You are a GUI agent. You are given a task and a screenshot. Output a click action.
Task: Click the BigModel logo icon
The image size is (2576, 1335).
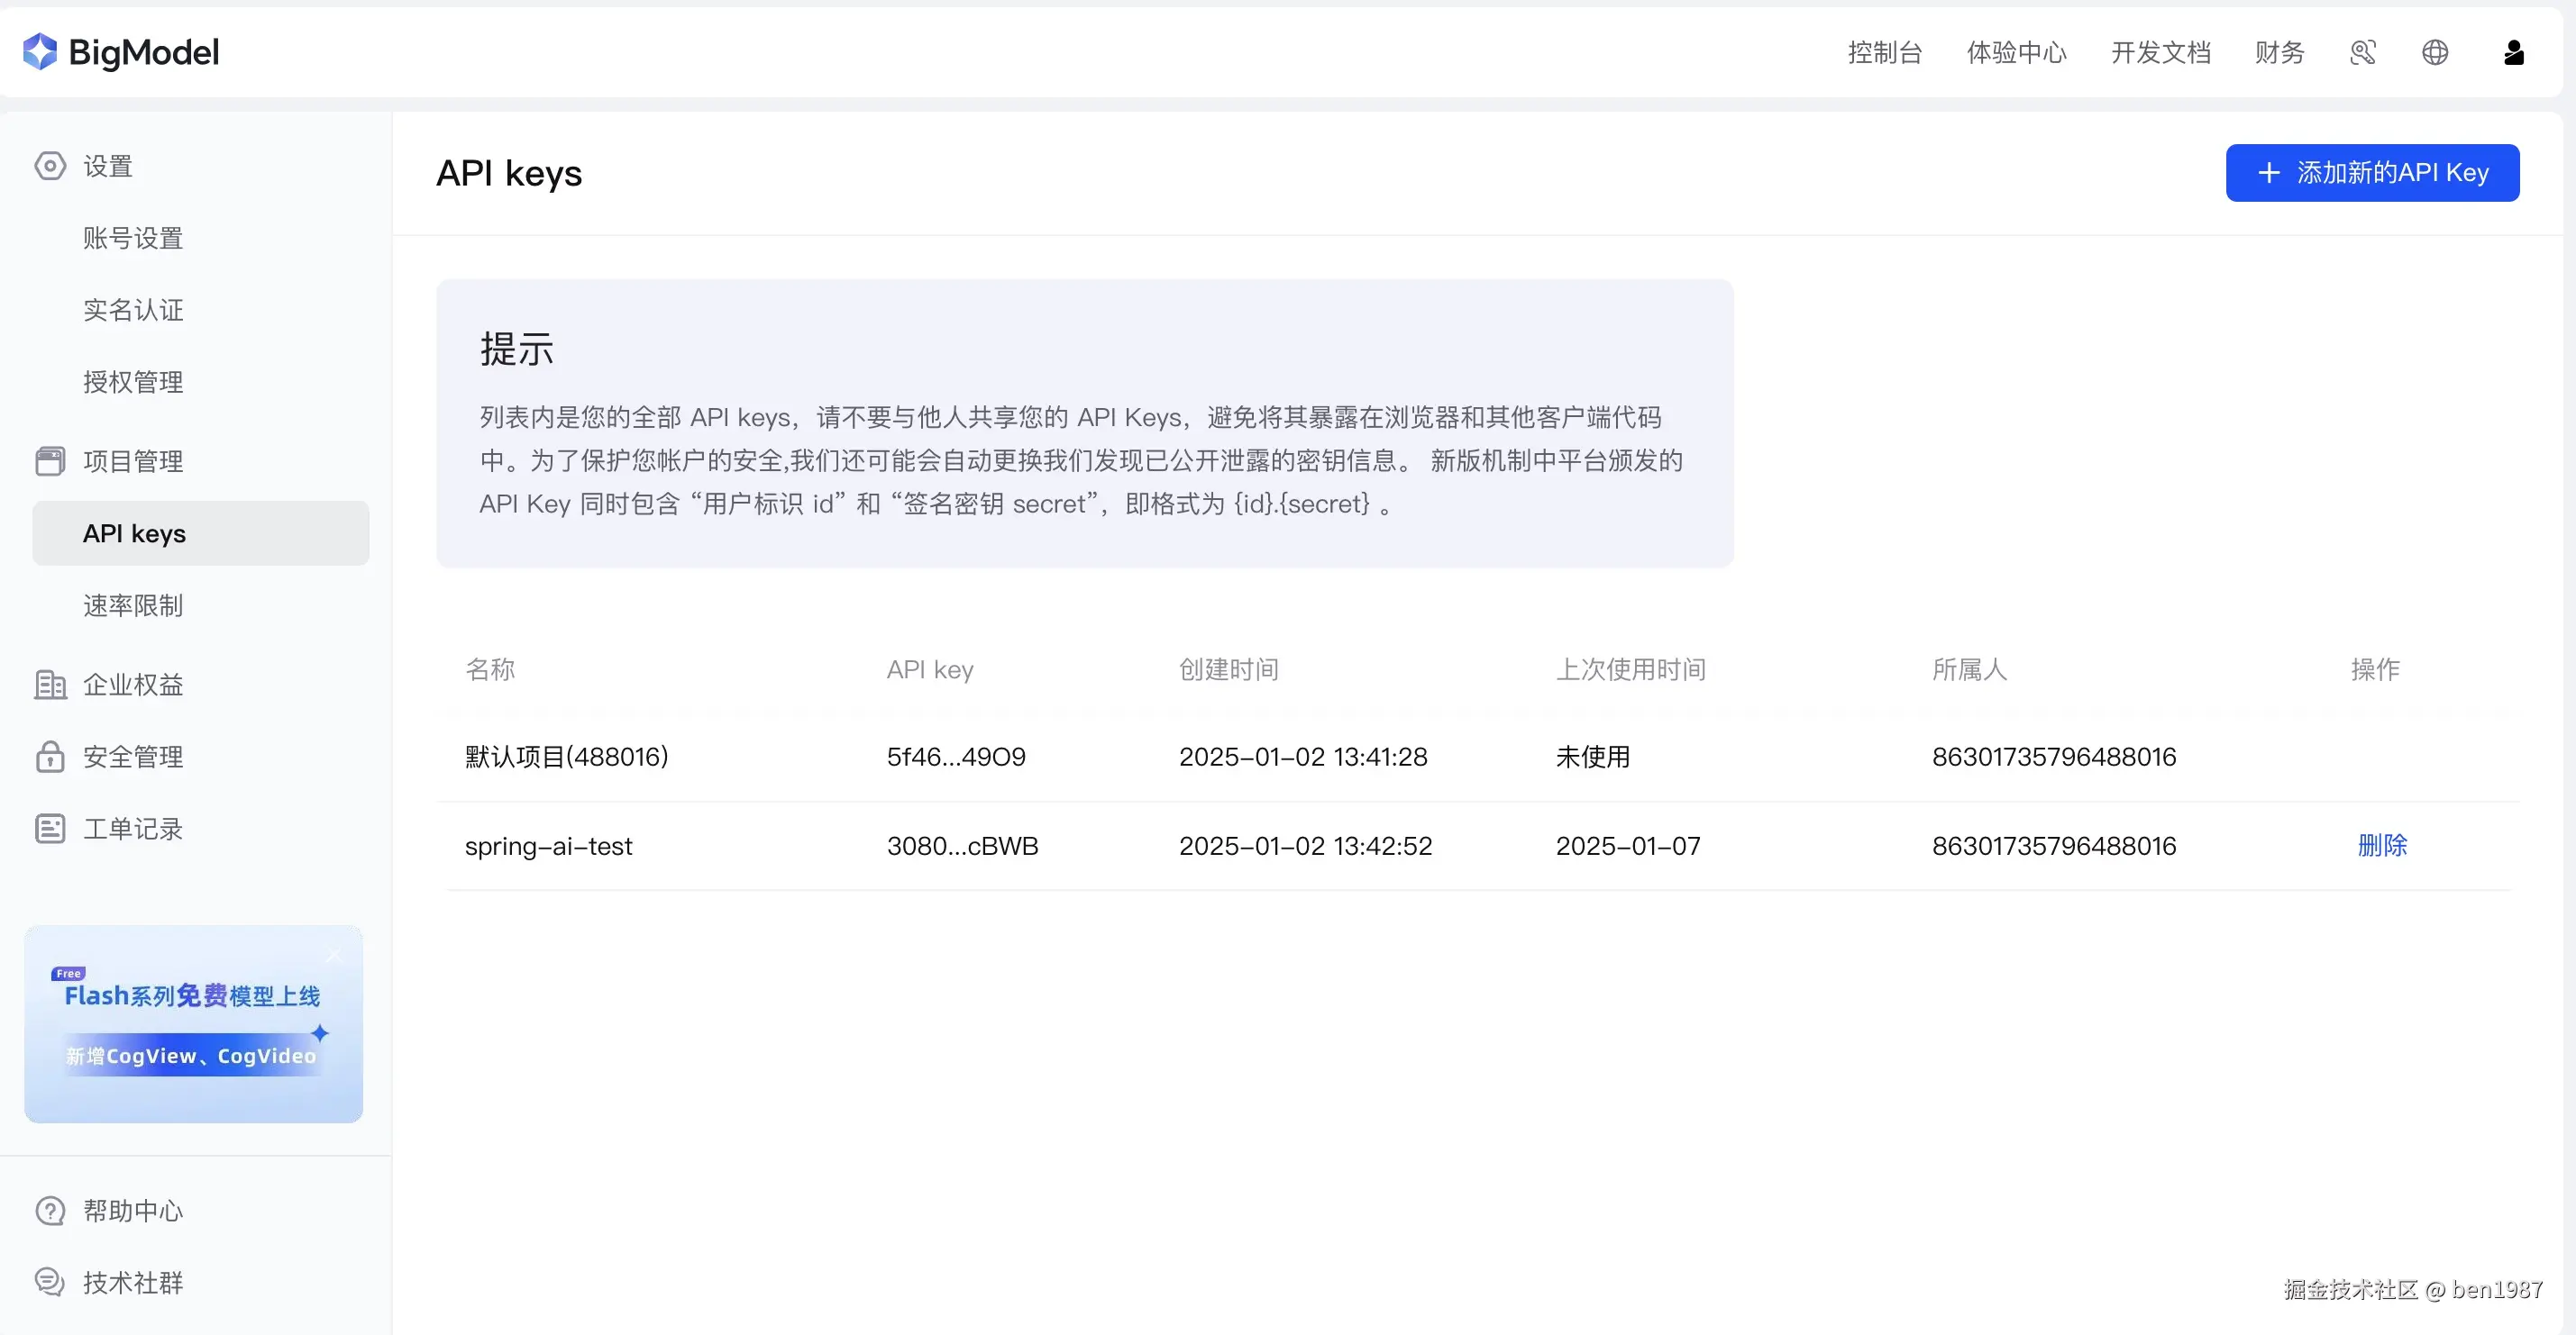click(40, 52)
